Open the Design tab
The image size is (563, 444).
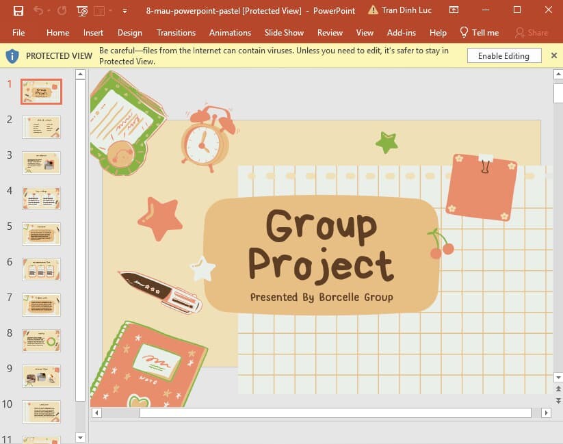coord(129,33)
